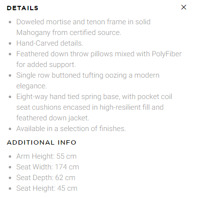The image size is (206, 198).
Task: Click the word 'PolyFiber'
Action: click(x=167, y=54)
